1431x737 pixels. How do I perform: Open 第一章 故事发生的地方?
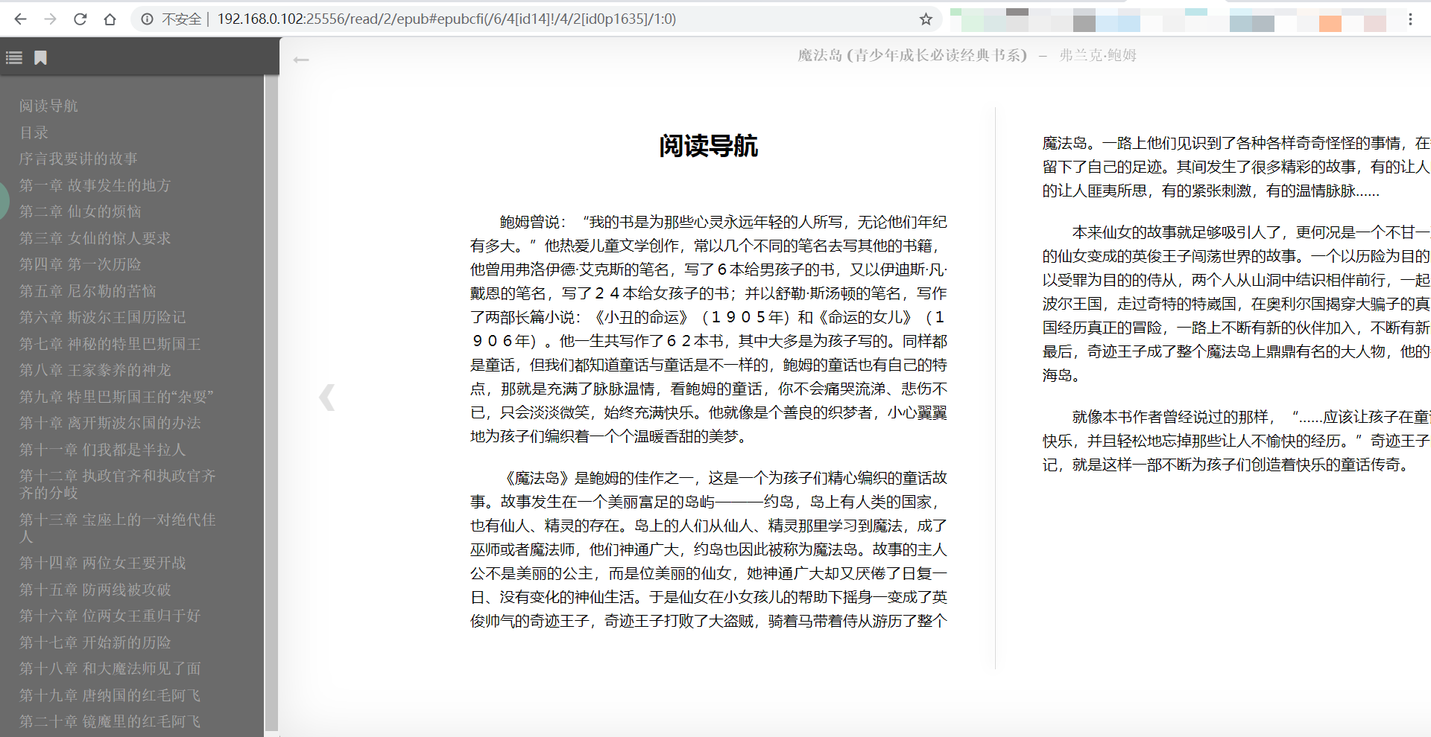point(95,185)
